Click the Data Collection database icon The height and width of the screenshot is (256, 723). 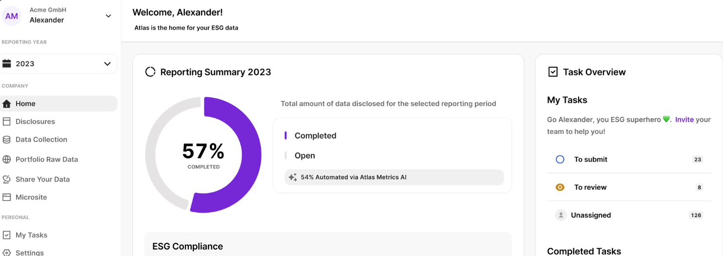click(7, 140)
